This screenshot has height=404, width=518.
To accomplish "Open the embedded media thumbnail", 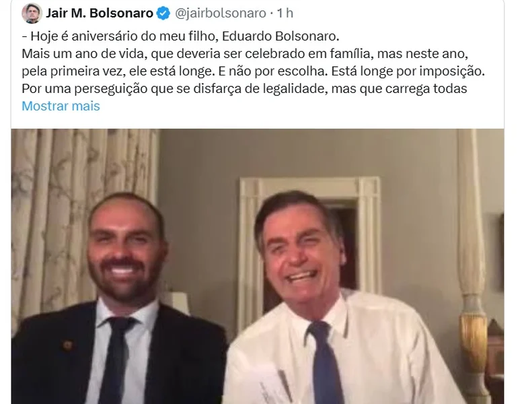I will (x=258, y=267).
